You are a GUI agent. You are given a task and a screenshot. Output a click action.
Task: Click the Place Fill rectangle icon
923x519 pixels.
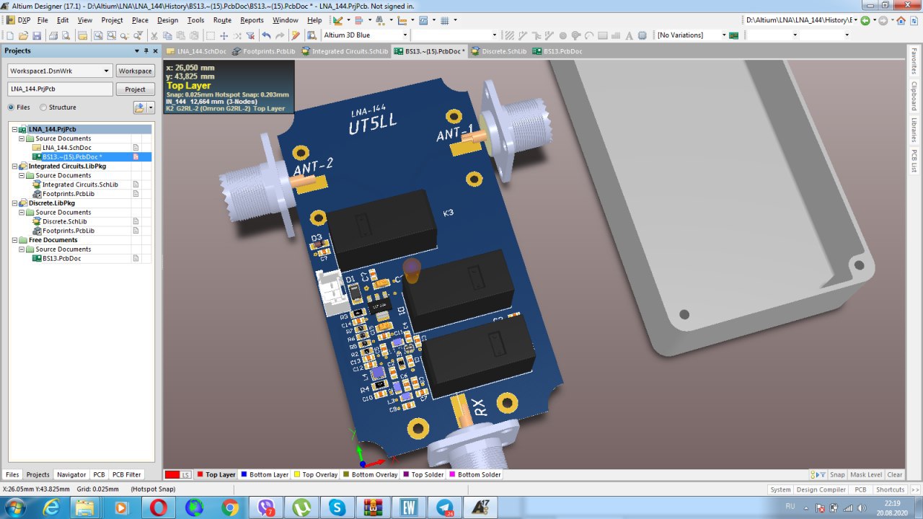(x=602, y=35)
